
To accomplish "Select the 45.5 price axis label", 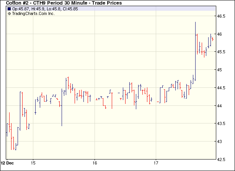I will [x=222, y=52].
